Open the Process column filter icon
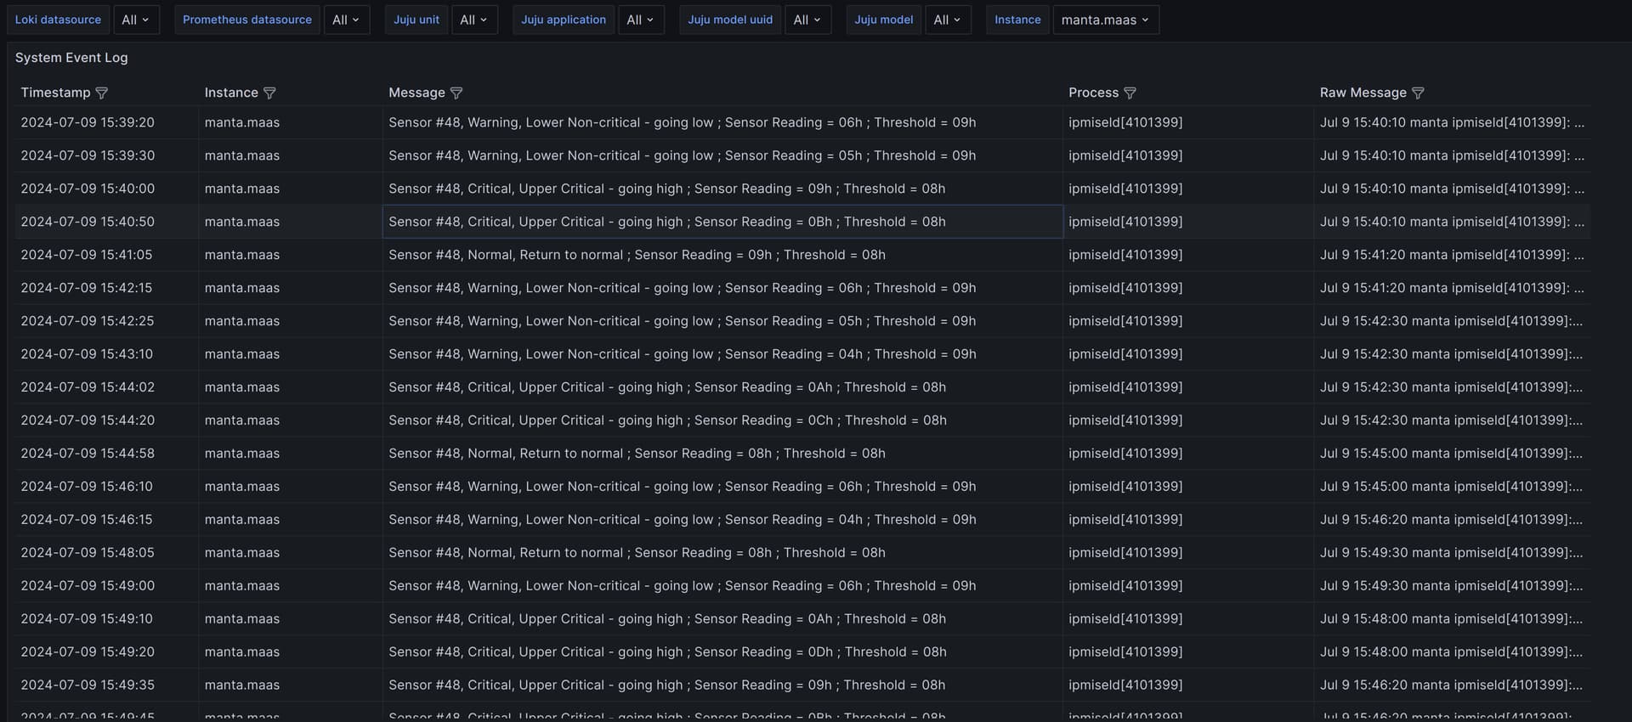The image size is (1632, 722). pos(1130,93)
